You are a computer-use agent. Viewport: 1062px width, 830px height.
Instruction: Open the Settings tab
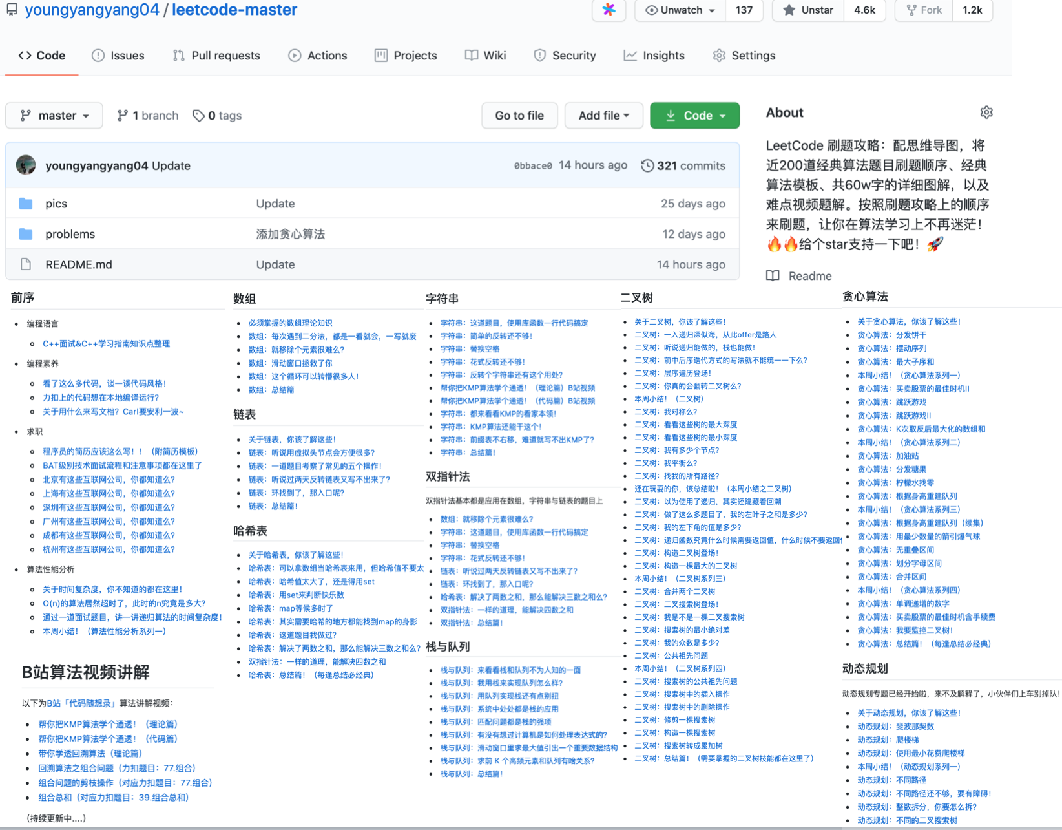tap(744, 56)
